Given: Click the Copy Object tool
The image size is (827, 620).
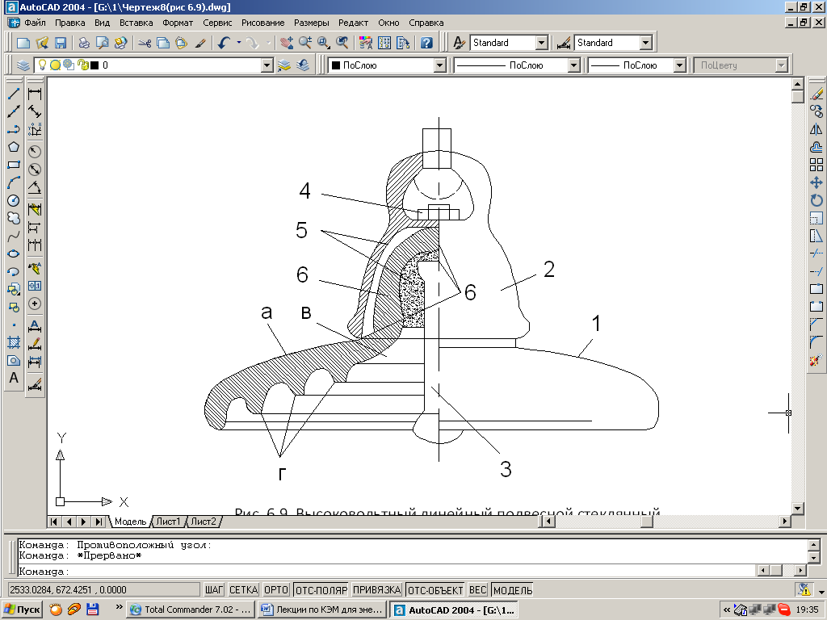Looking at the screenshot, I should pyautogui.click(x=817, y=111).
